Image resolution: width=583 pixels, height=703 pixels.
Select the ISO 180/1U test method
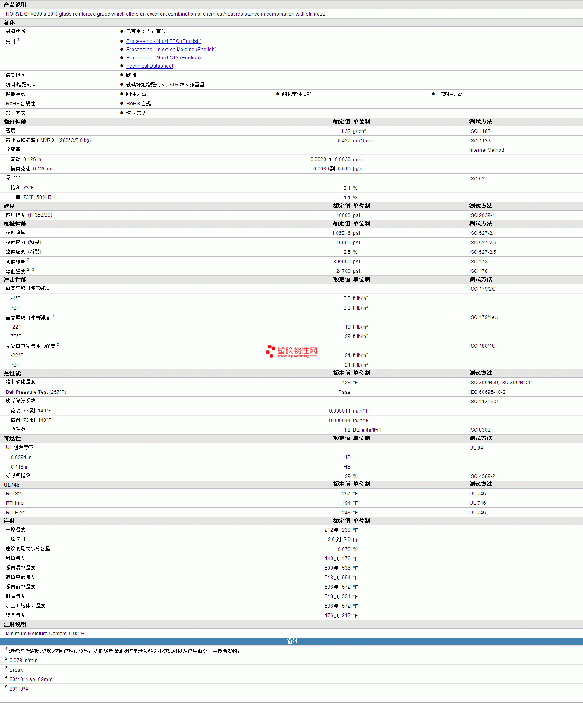tap(482, 346)
